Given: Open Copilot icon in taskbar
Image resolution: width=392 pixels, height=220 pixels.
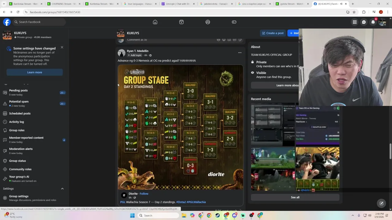Looking at the screenshot, I should 192,215.
